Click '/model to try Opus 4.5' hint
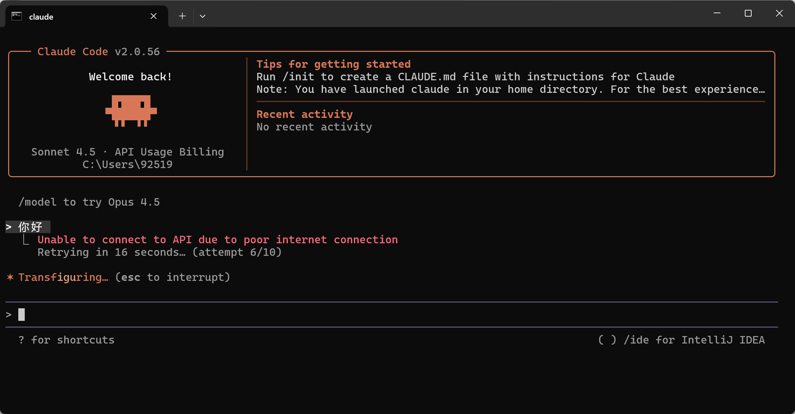The height and width of the screenshot is (414, 795). (89, 202)
